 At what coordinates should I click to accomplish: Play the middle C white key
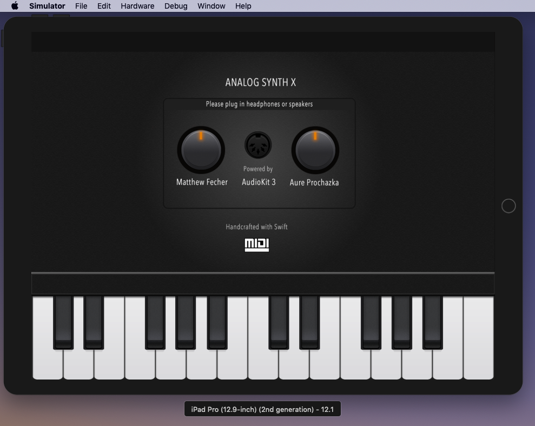pos(263,363)
